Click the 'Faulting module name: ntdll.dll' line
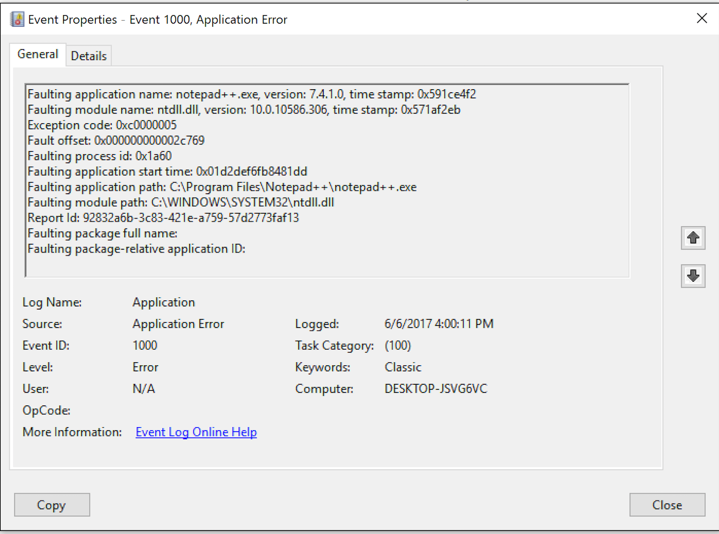 tap(244, 110)
